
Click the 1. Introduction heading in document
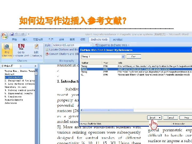(x=68, y=81)
